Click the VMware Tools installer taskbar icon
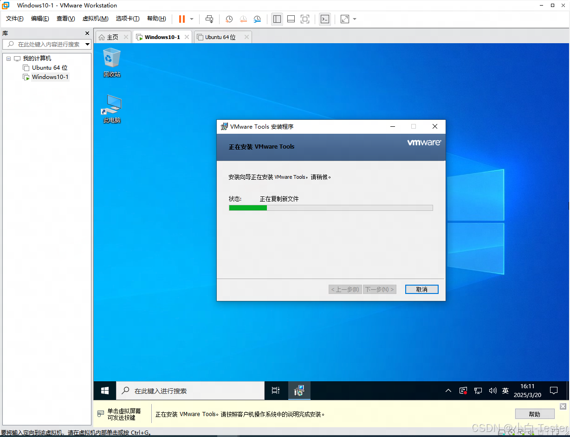The height and width of the screenshot is (437, 570). (299, 391)
